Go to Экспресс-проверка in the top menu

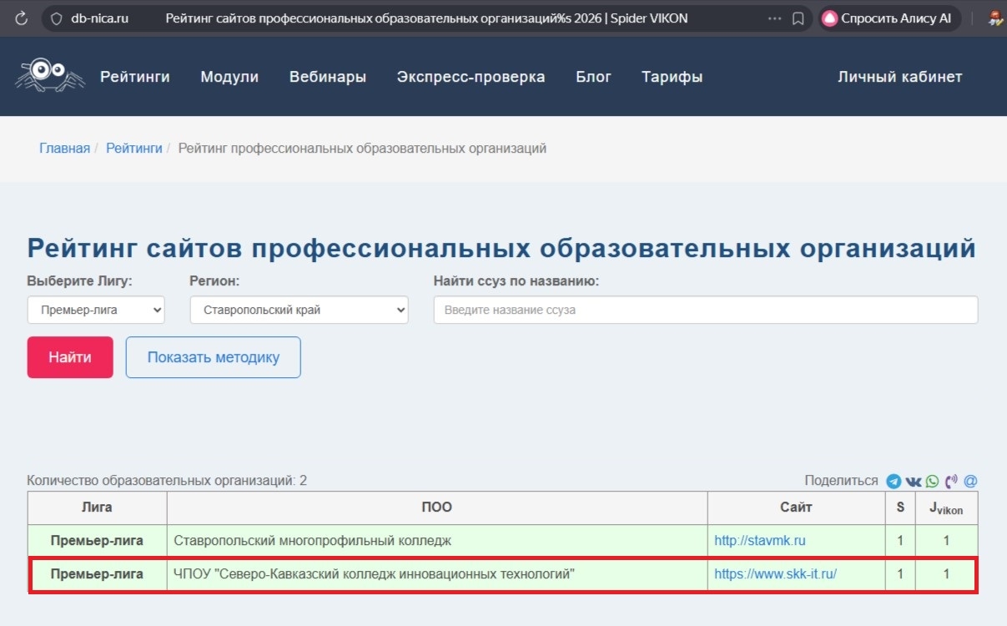point(471,77)
